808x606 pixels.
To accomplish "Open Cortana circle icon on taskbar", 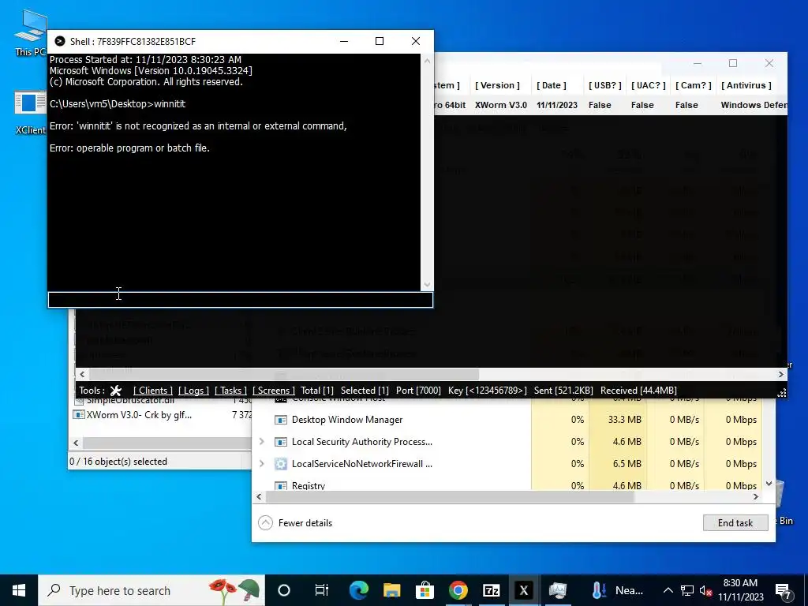I will pos(284,590).
